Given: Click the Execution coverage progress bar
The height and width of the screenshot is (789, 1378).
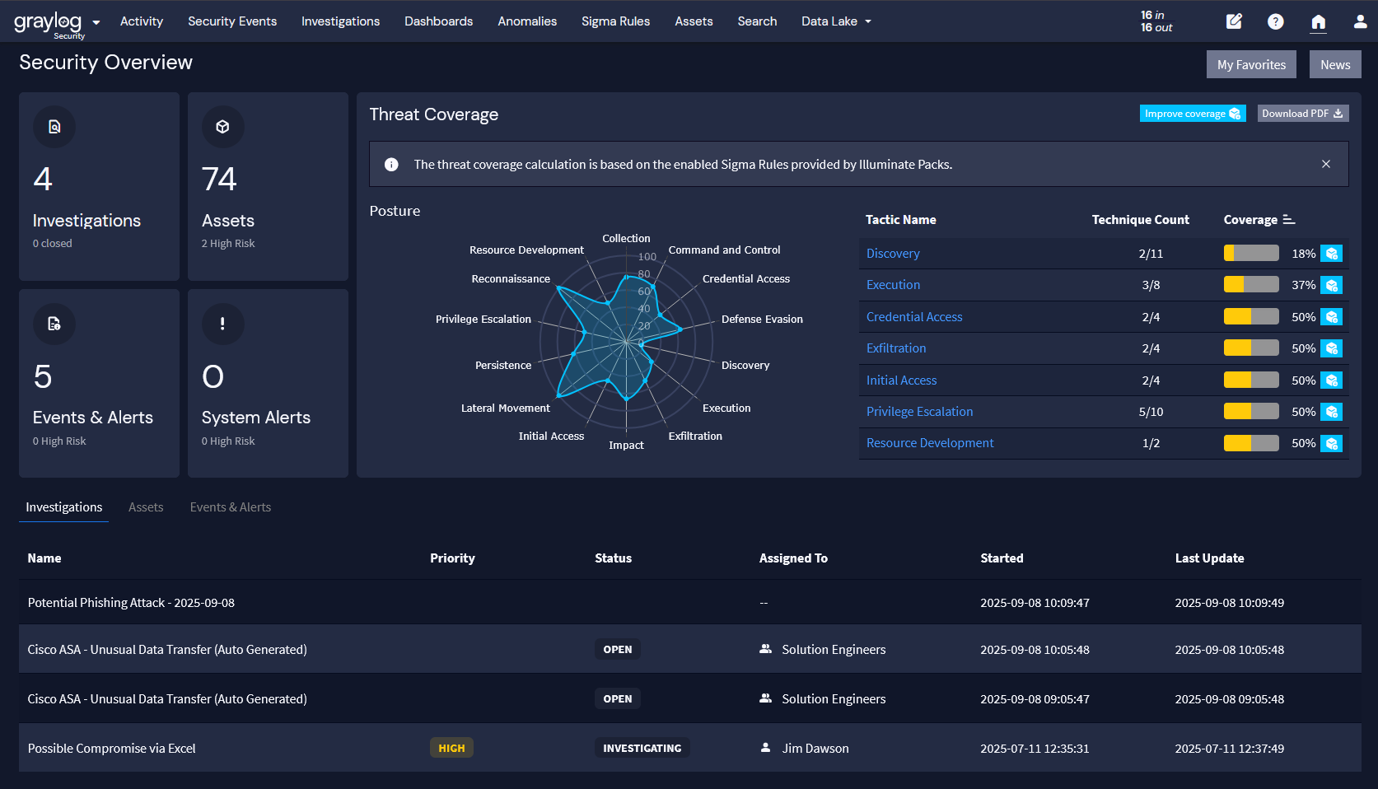Looking at the screenshot, I should pyautogui.click(x=1251, y=285).
